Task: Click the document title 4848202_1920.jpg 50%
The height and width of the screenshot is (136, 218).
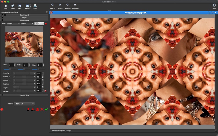Action: 136,13
